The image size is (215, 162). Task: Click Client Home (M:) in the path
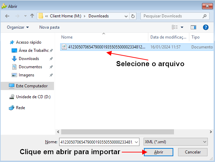(x=66, y=16)
